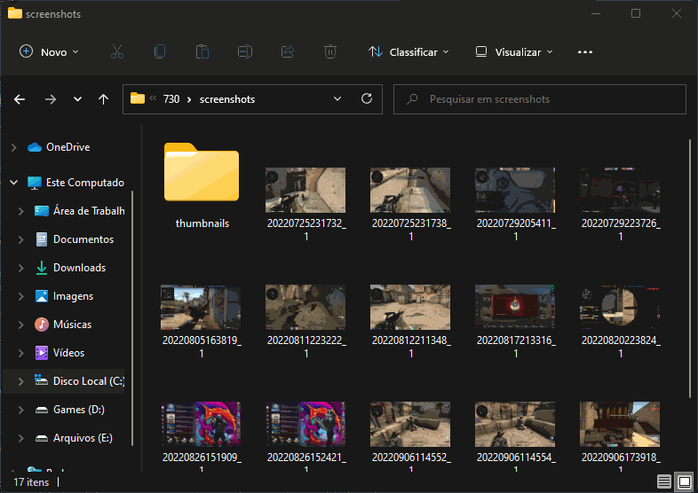This screenshot has width=698, height=493.
Task: Go up one folder level
Action: tap(103, 99)
